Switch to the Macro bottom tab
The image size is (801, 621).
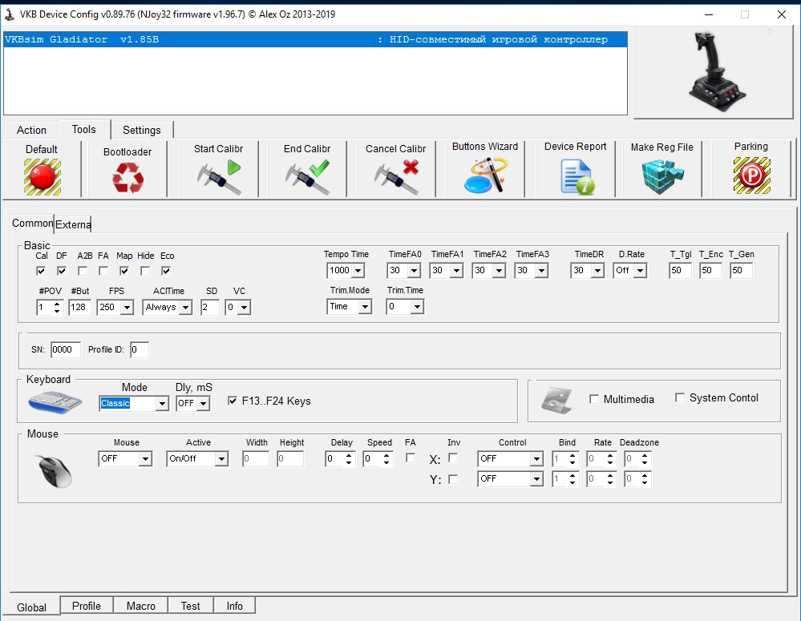click(140, 606)
